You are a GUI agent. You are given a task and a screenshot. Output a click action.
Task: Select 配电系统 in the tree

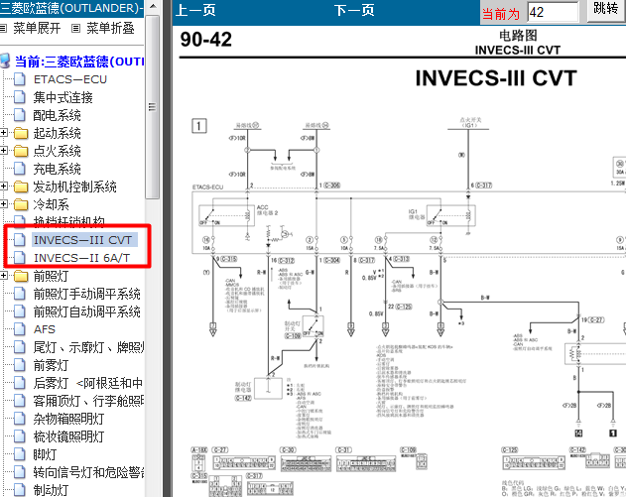(58, 115)
